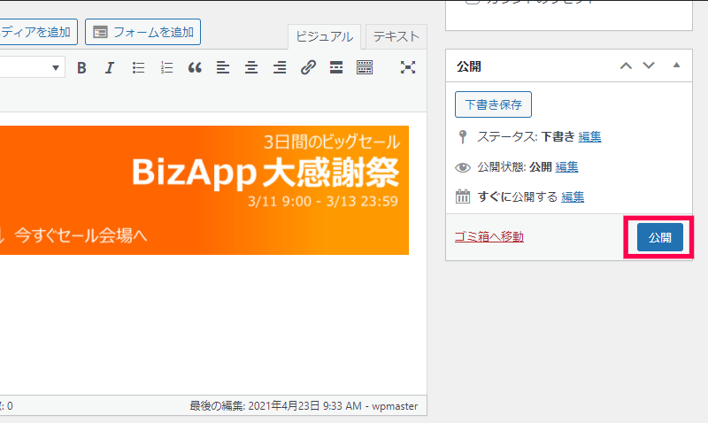Screen dimensions: 708x423
Task: Align text right
Action: point(280,68)
